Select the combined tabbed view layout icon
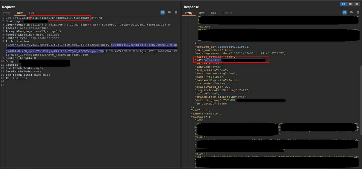Image resolution: width=362 pixels, height=169 pixels. tap(357, 4)
